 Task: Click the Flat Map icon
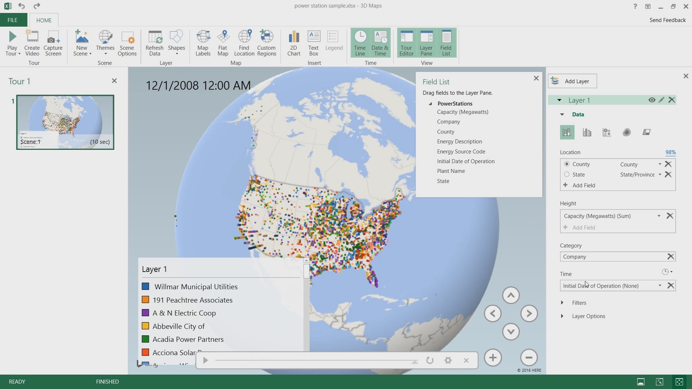tap(223, 43)
